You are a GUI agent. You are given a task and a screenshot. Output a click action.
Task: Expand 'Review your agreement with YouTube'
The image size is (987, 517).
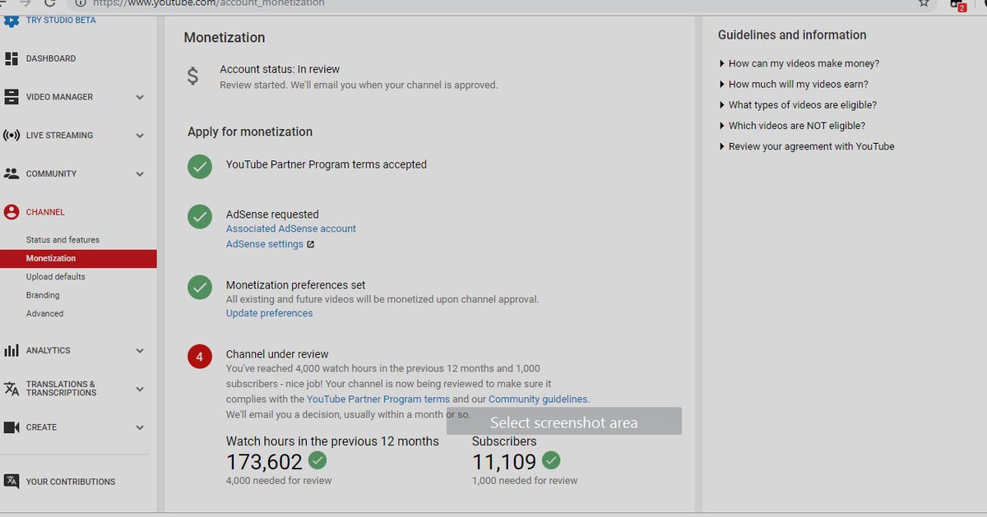(806, 146)
